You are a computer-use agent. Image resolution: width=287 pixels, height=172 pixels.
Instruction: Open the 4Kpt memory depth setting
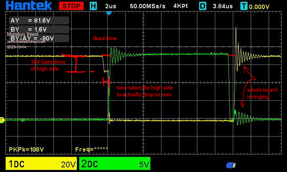[182, 6]
